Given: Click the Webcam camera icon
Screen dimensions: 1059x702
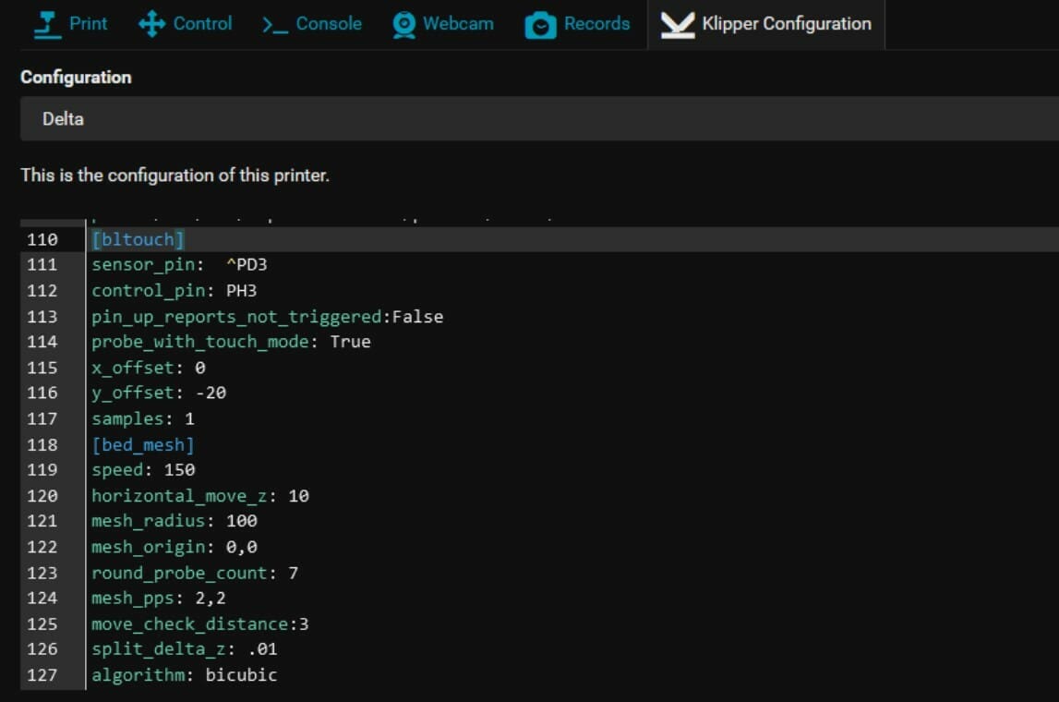Looking at the screenshot, I should pos(403,25).
